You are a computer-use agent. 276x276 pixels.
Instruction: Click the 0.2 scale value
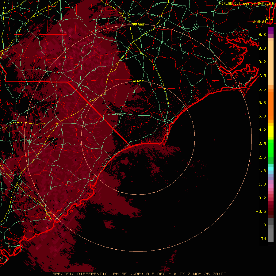point(262,198)
